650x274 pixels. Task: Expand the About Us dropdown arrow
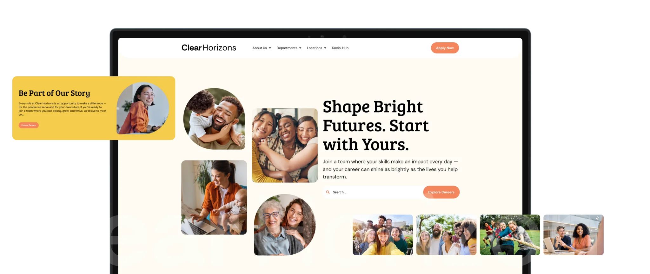(270, 48)
